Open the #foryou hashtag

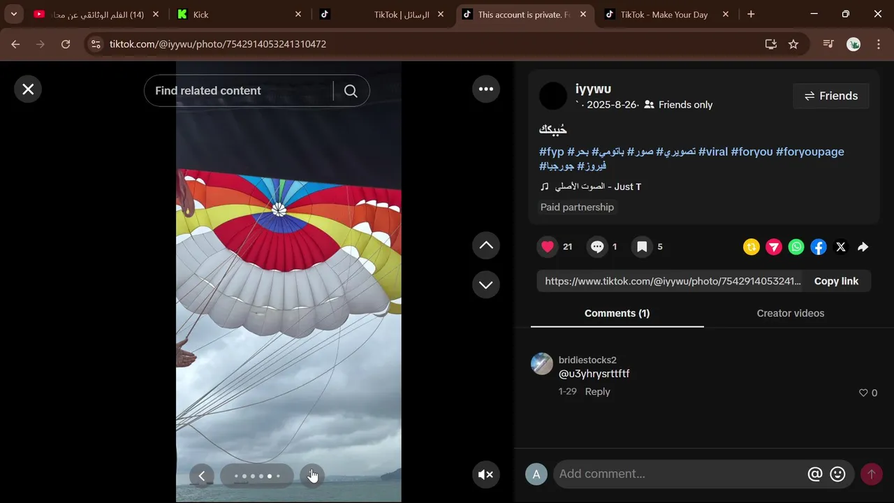pyautogui.click(x=752, y=152)
